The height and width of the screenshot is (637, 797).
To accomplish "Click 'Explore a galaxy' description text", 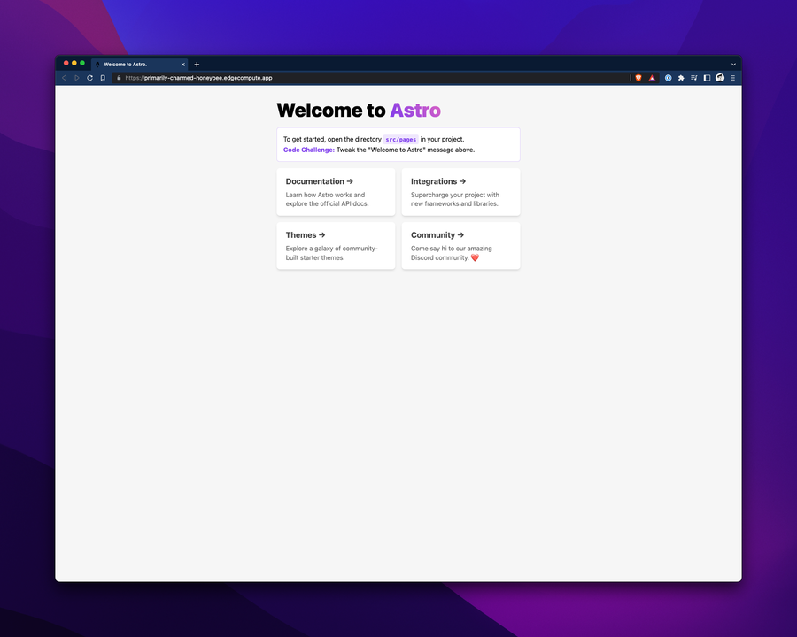I will point(331,253).
